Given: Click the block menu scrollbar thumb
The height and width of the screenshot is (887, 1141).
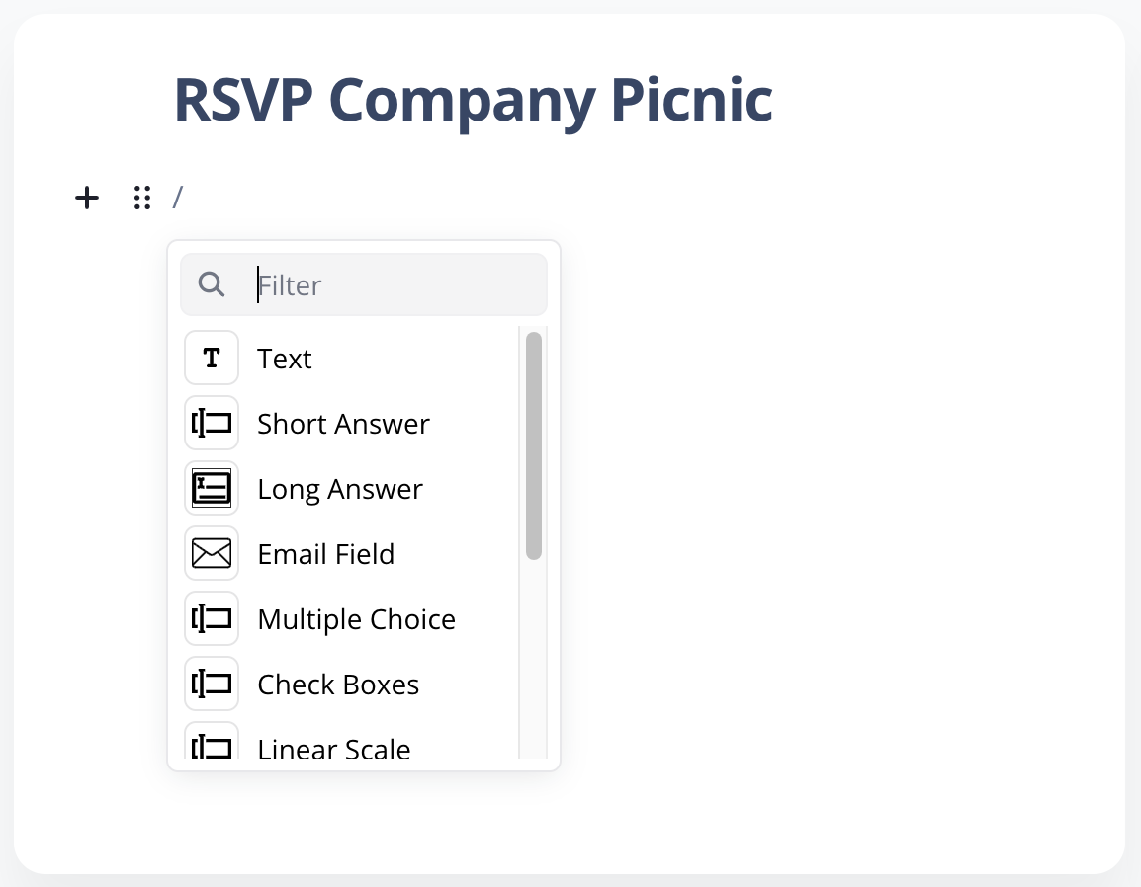Looking at the screenshot, I should [x=534, y=445].
